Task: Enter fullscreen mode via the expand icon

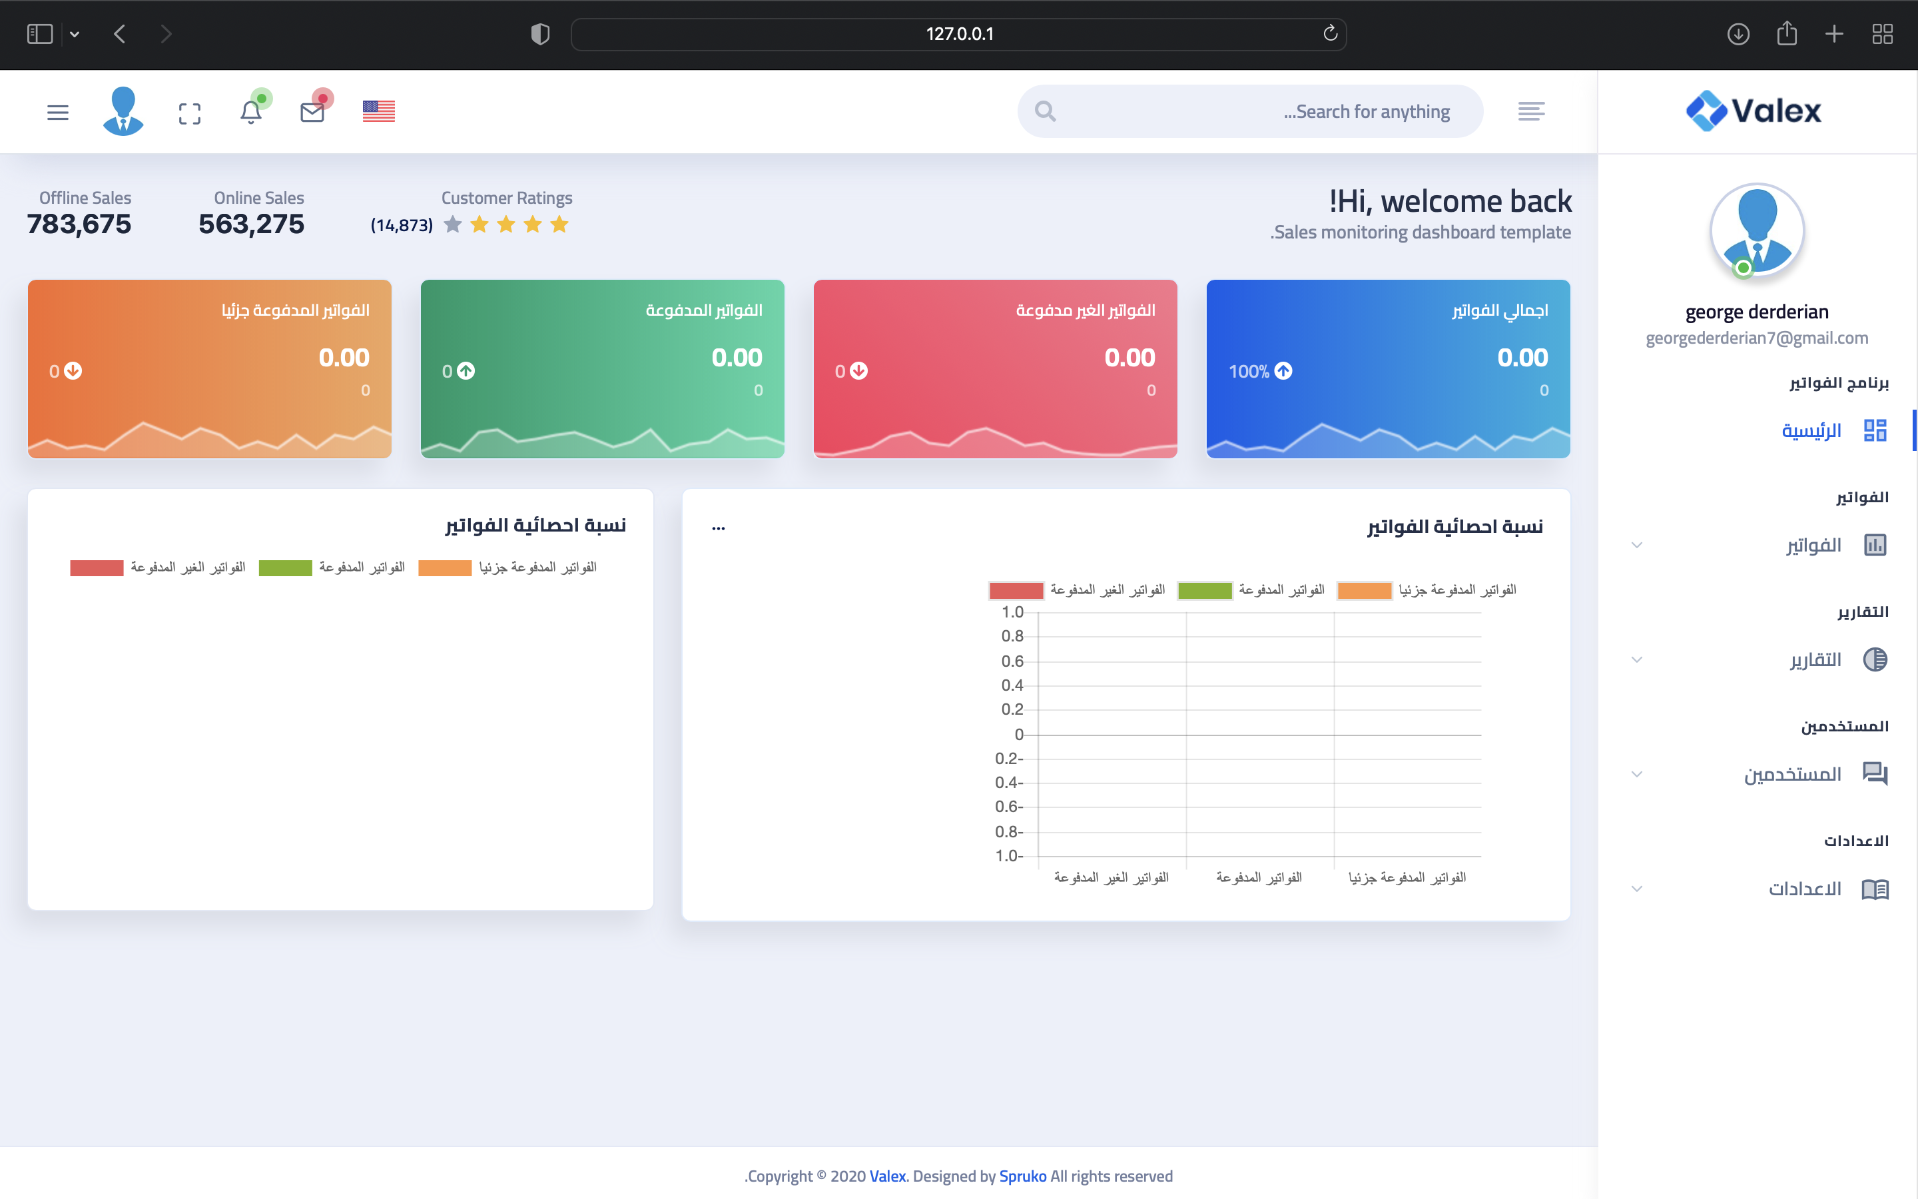Action: 189,113
